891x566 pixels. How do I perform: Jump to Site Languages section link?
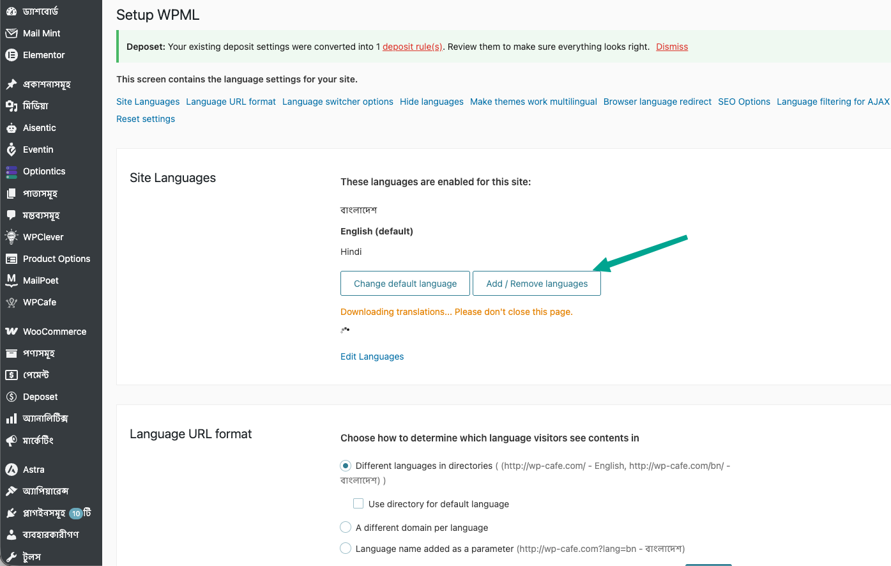(x=148, y=102)
